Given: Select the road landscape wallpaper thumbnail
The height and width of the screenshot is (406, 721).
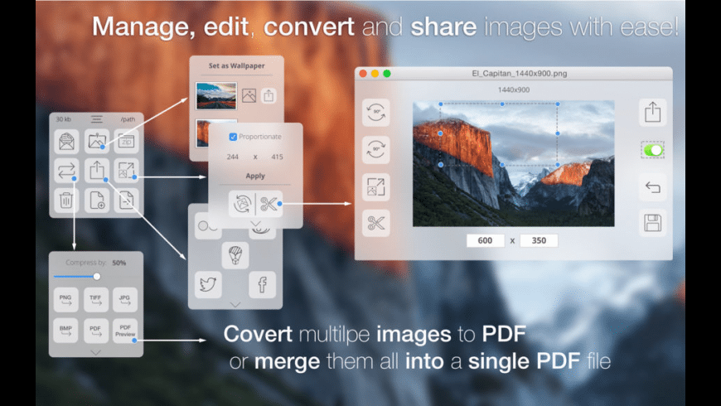Looking at the screenshot, I should point(216,95).
